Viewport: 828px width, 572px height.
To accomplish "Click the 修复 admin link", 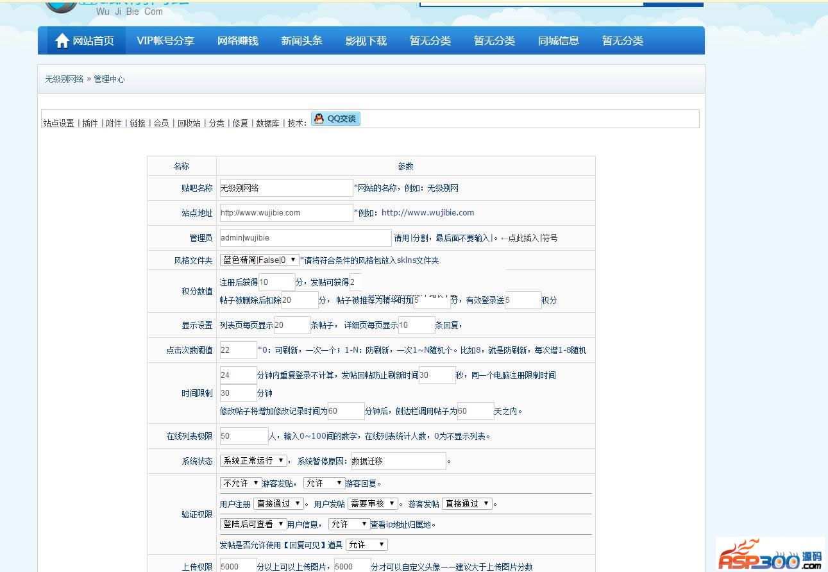I will coord(240,123).
